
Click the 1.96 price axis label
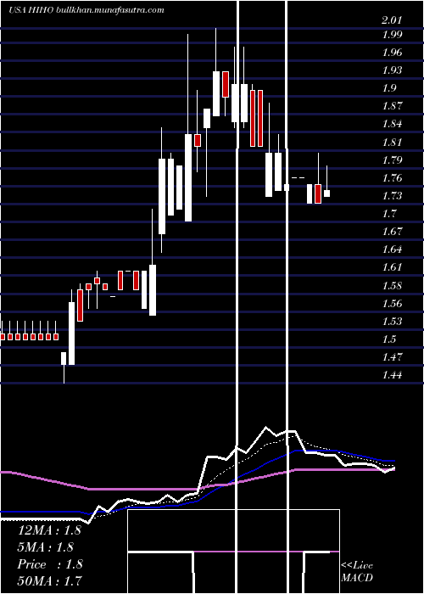point(392,53)
